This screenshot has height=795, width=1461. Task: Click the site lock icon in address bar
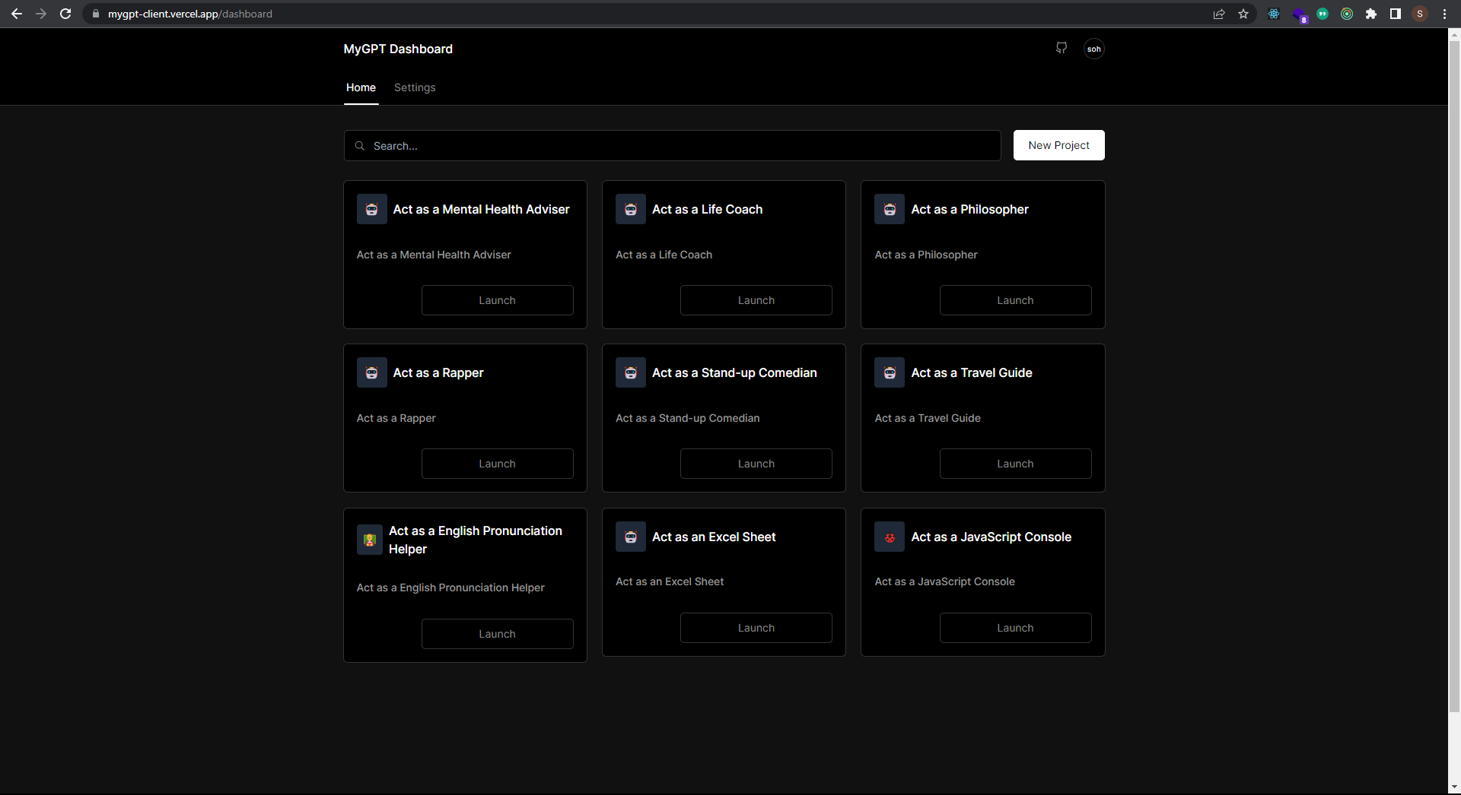[96, 14]
